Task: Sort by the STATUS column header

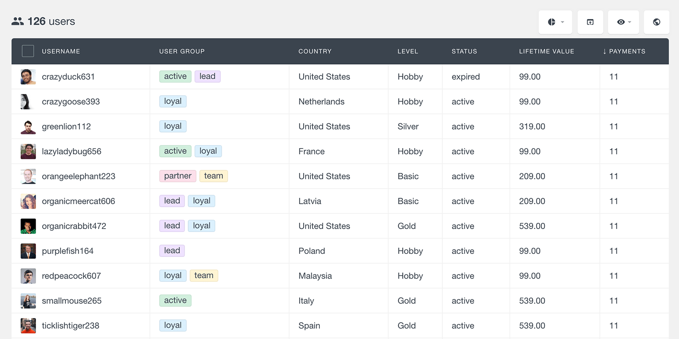Action: coord(464,51)
